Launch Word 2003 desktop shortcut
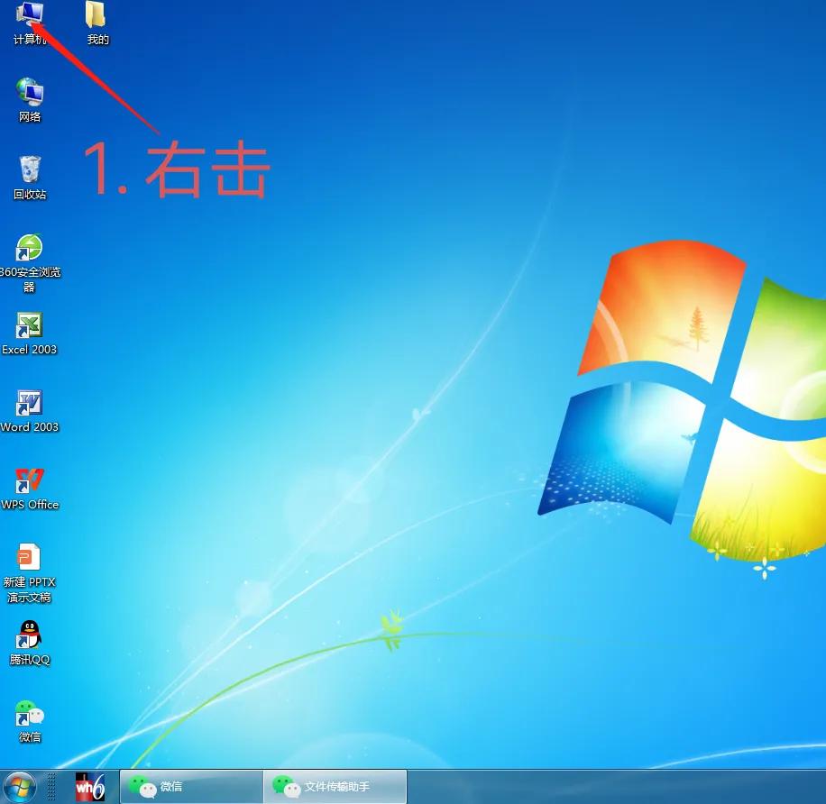826x804 pixels. pyautogui.click(x=28, y=403)
